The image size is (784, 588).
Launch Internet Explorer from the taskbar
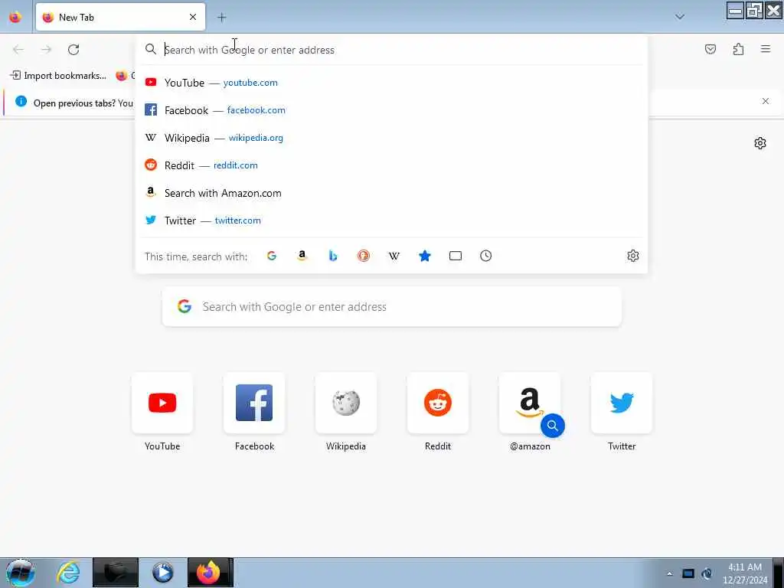68,573
